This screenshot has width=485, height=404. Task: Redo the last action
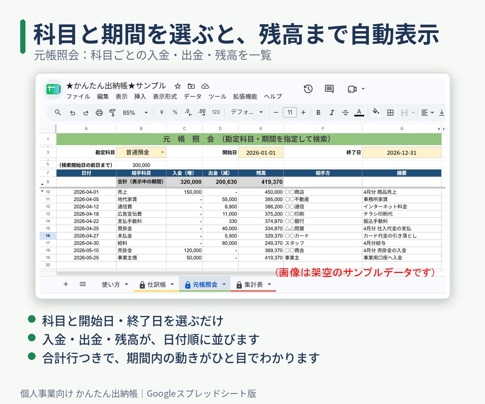(x=86, y=113)
